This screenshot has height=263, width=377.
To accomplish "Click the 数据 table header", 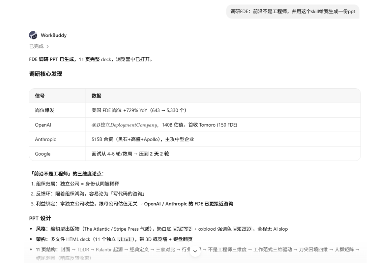I will 223,96.
